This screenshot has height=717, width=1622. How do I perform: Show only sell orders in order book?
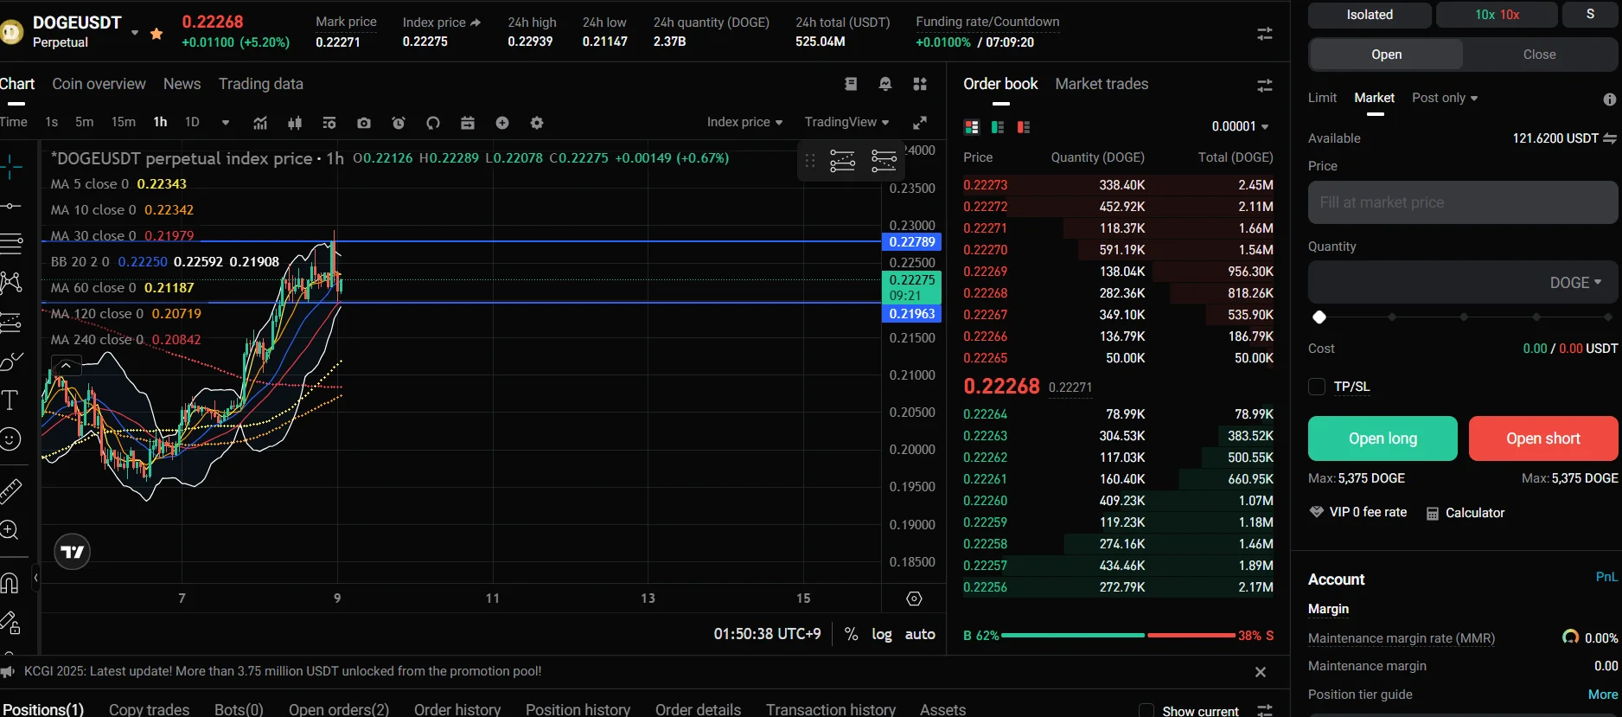[x=1024, y=127]
